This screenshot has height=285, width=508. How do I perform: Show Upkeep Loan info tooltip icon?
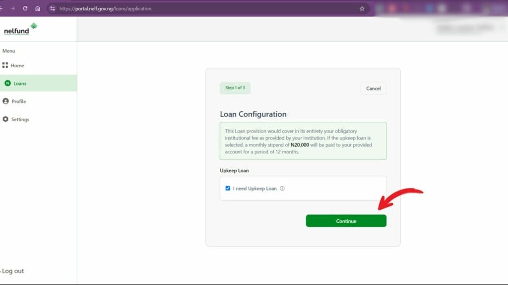coord(282,189)
